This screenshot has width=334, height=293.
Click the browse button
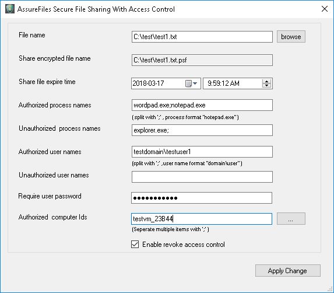291,36
